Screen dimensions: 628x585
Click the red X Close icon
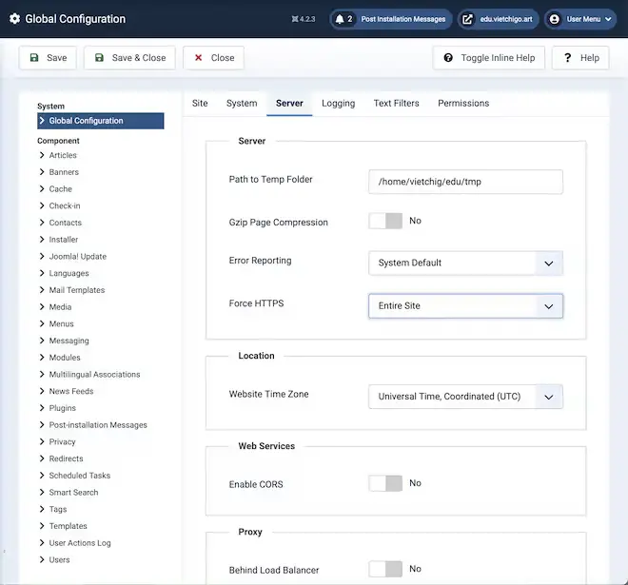pyautogui.click(x=198, y=58)
